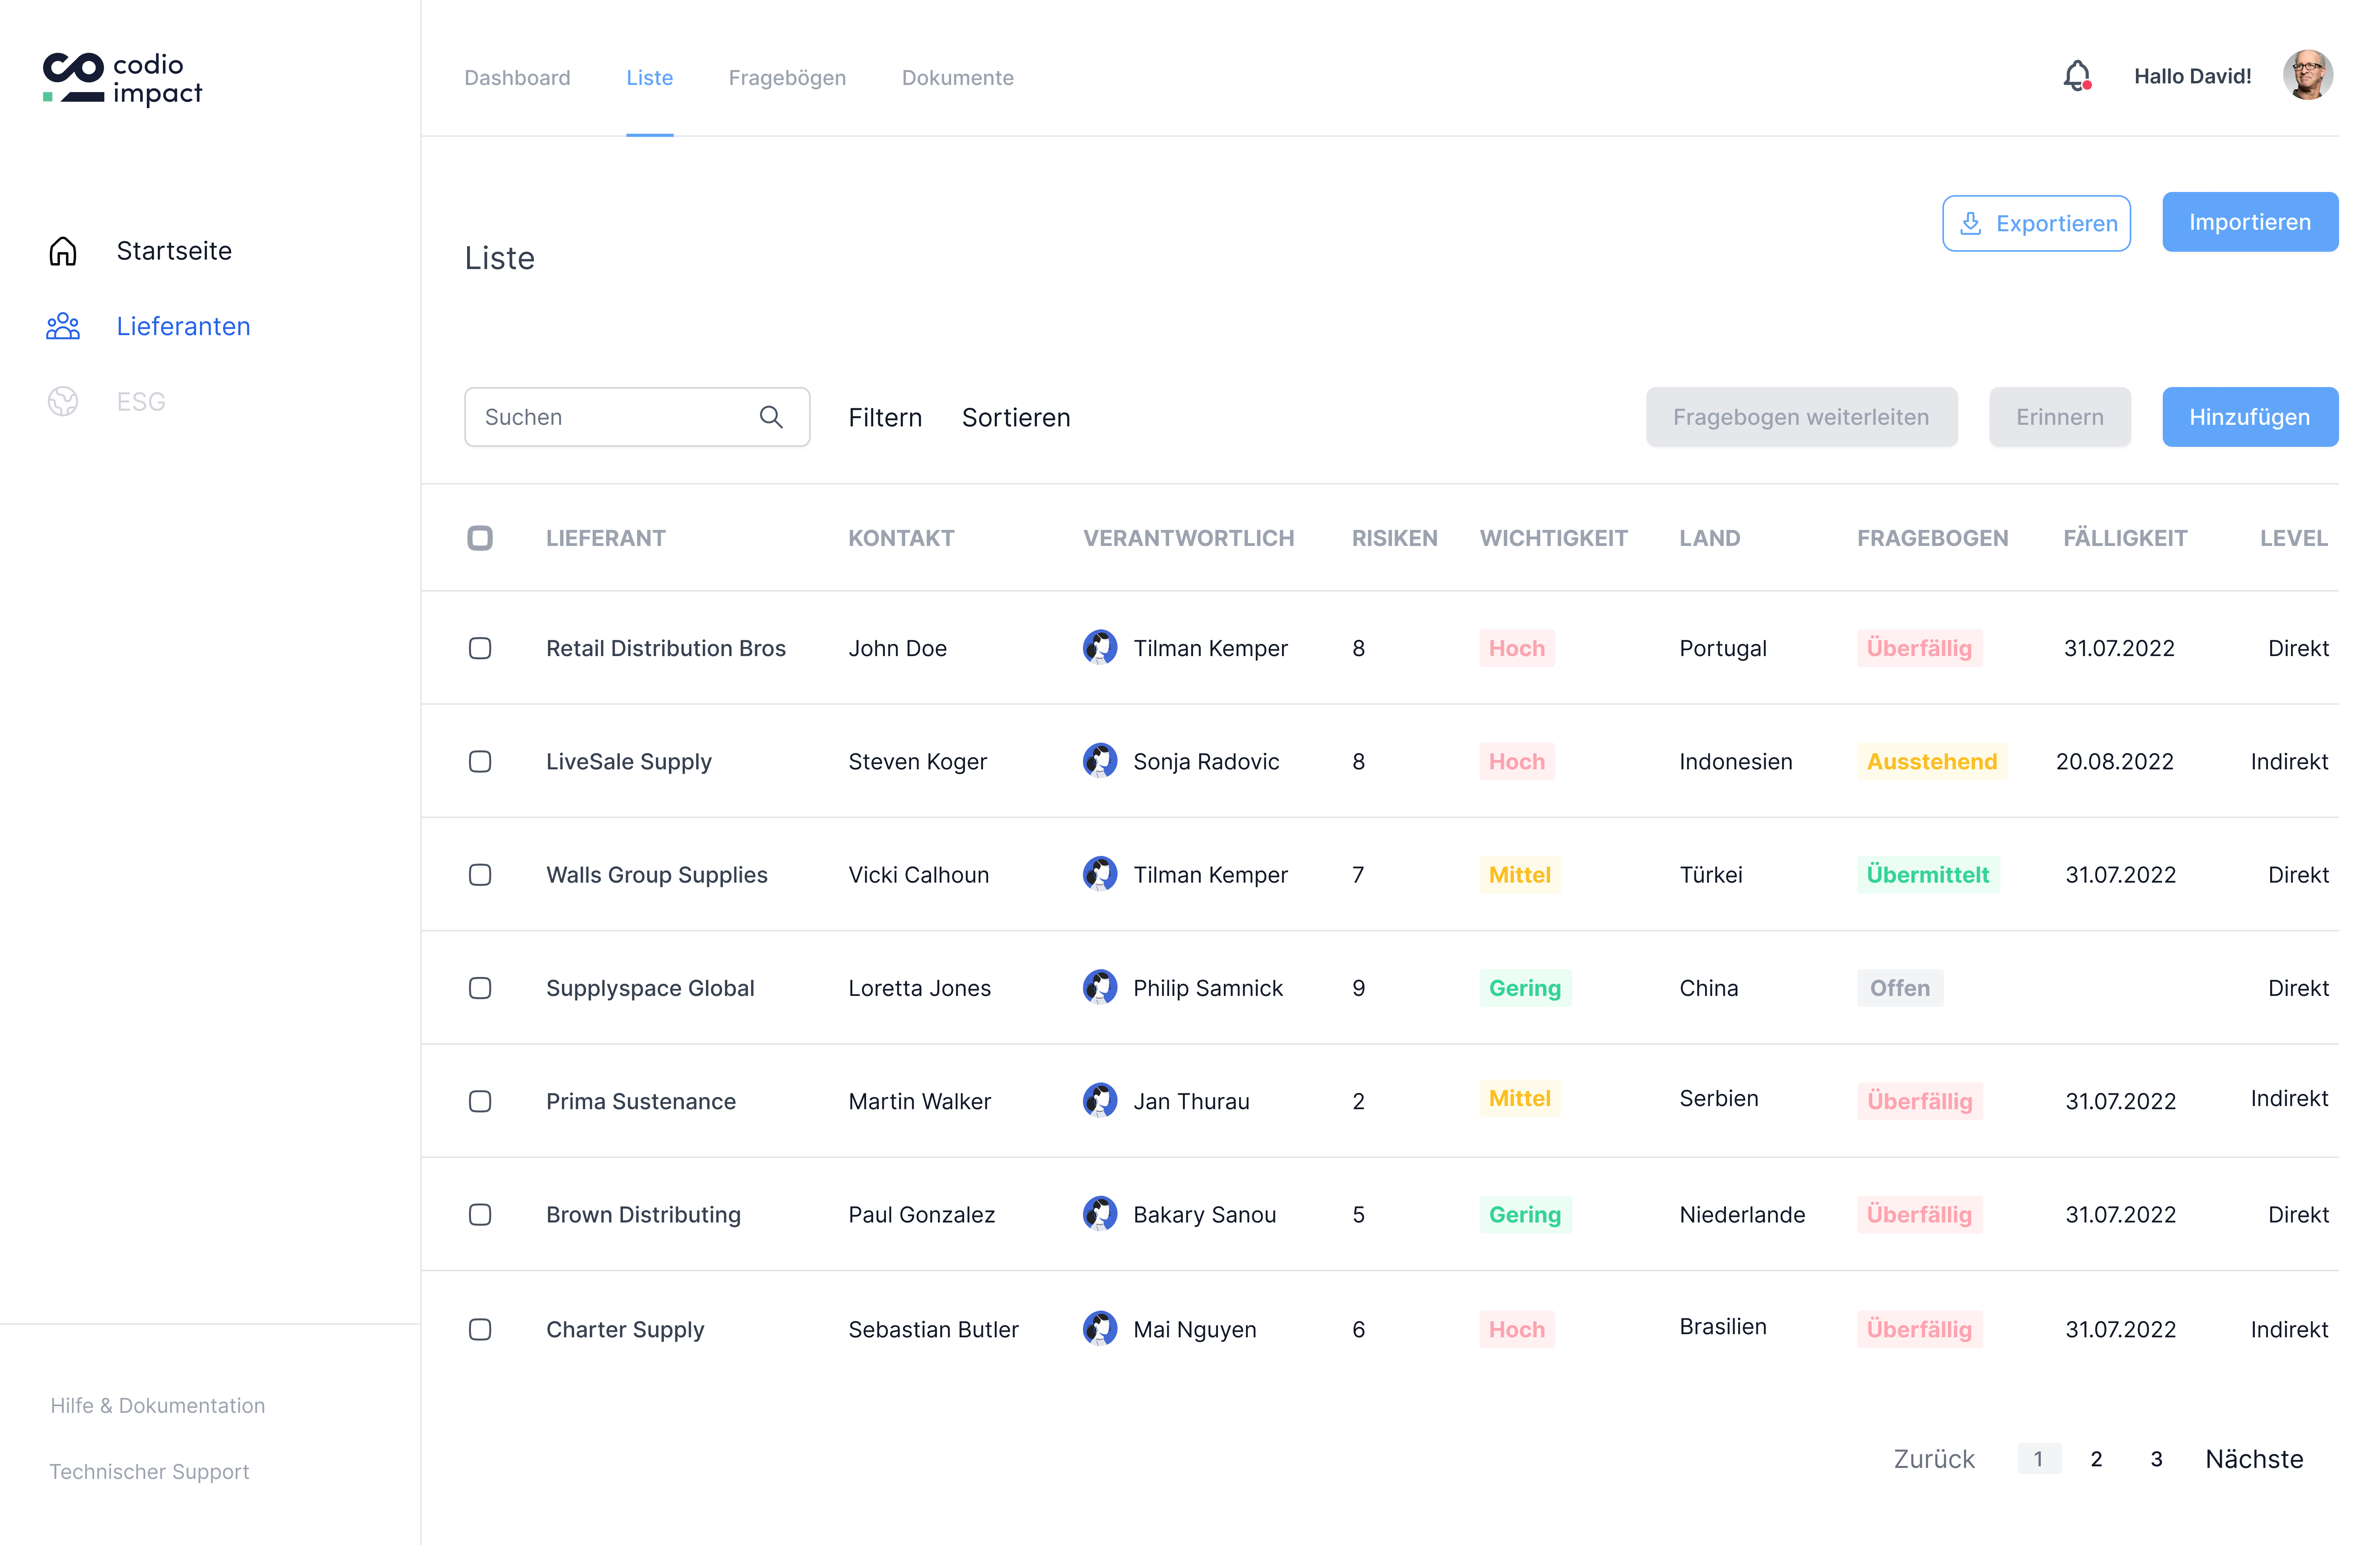Switch to the Dashboard tab
This screenshot has height=1545, width=2380.
pos(517,78)
